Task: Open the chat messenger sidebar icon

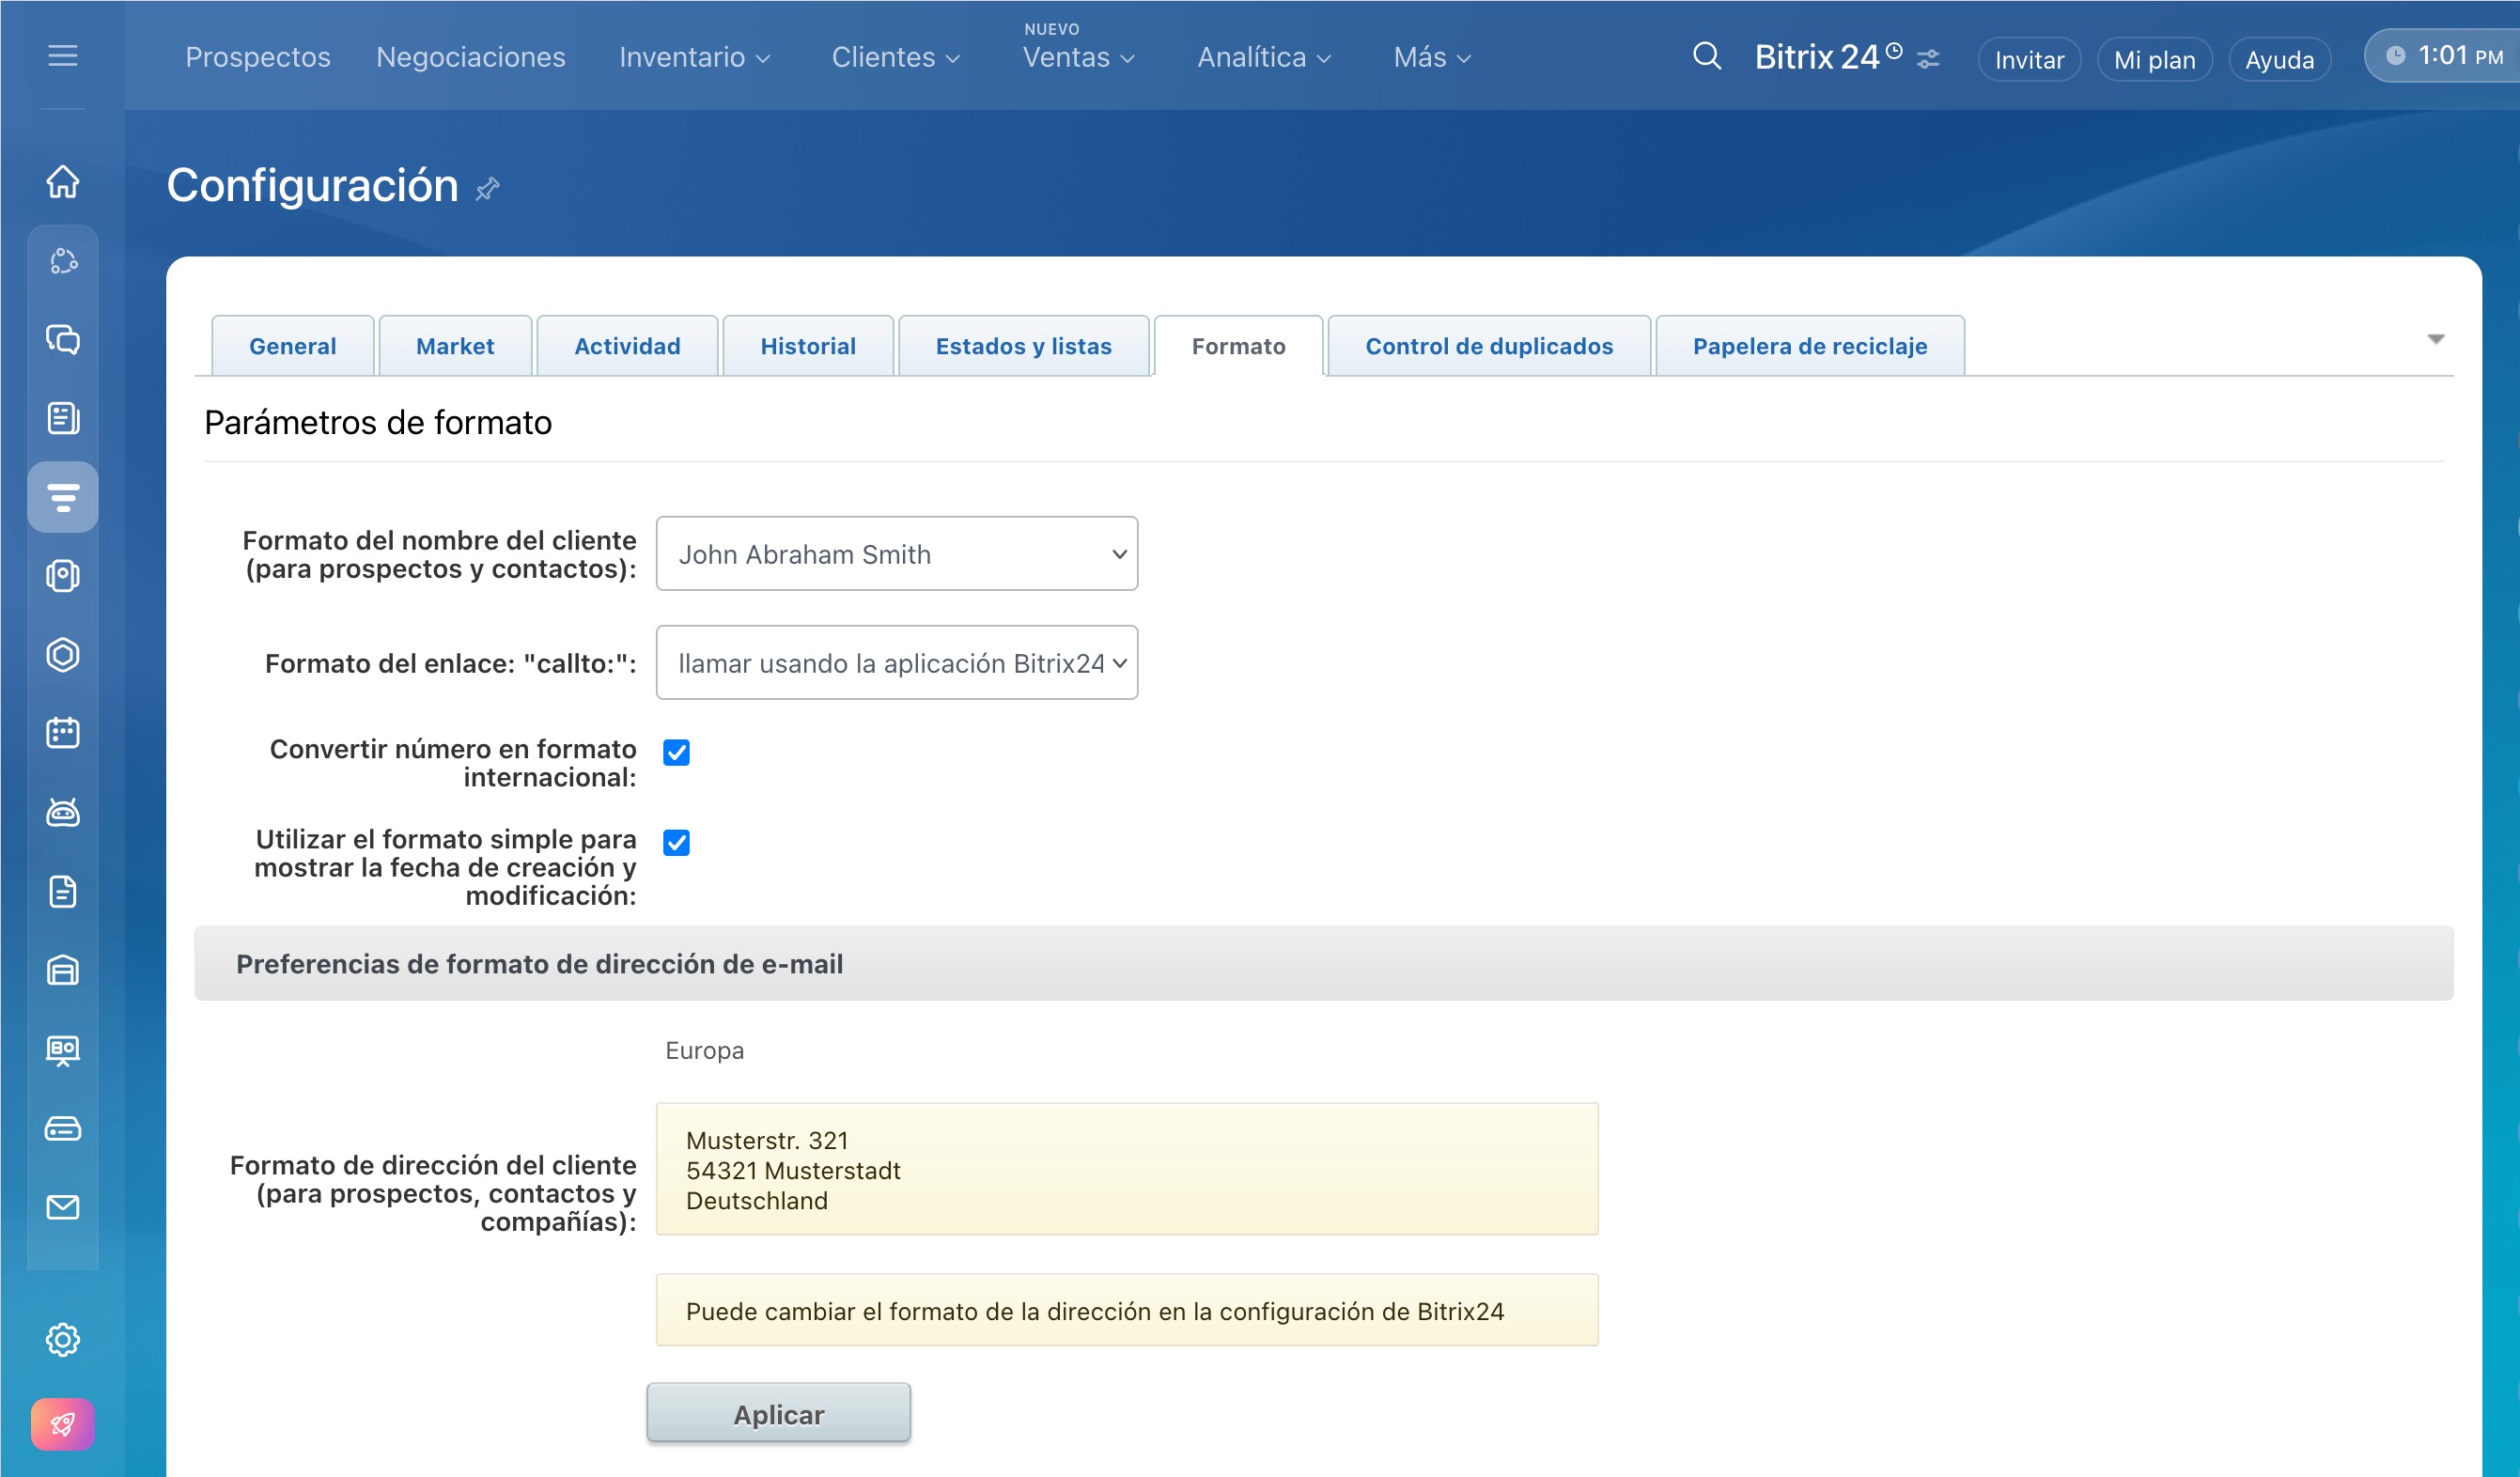Action: pyautogui.click(x=63, y=339)
